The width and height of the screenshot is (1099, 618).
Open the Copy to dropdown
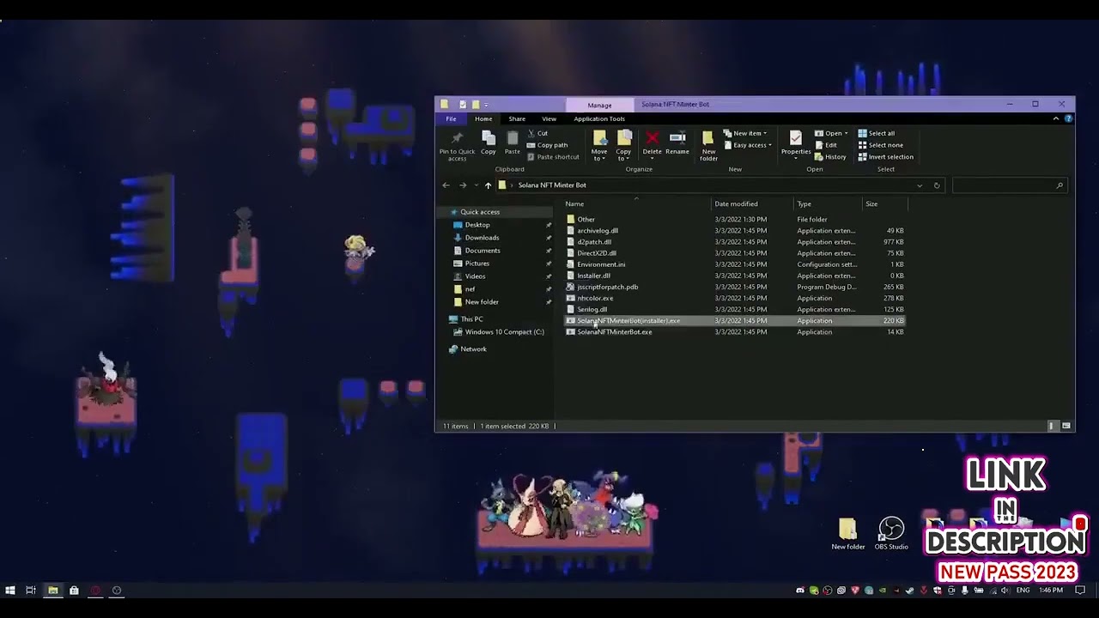click(623, 146)
